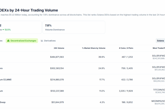Open the SOL/EPJFWD pair worth $51,303,162
Viewport: 165px width, 110px height.
(x=158, y=67)
